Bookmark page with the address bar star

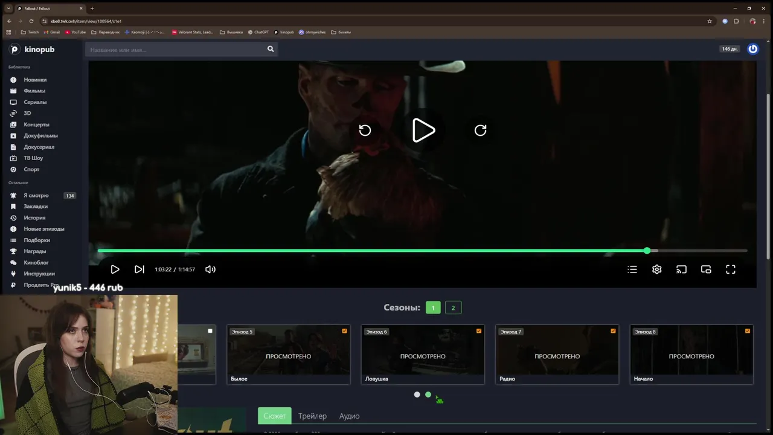tap(710, 21)
